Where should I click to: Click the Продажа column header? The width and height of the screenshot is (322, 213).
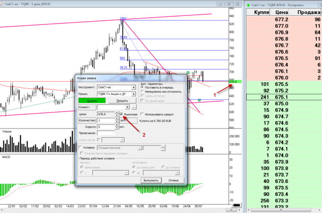pyautogui.click(x=305, y=12)
